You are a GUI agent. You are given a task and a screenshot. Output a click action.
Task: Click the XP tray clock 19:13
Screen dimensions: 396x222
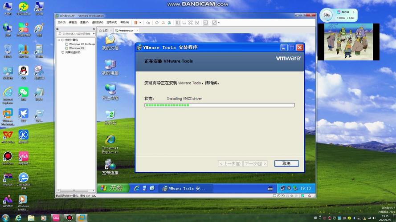305,188
